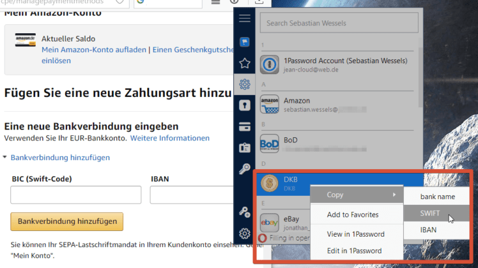Viewport: 478px width, 268px height.
Task: Click into Search Sebastian Wessels field
Action: point(339,23)
